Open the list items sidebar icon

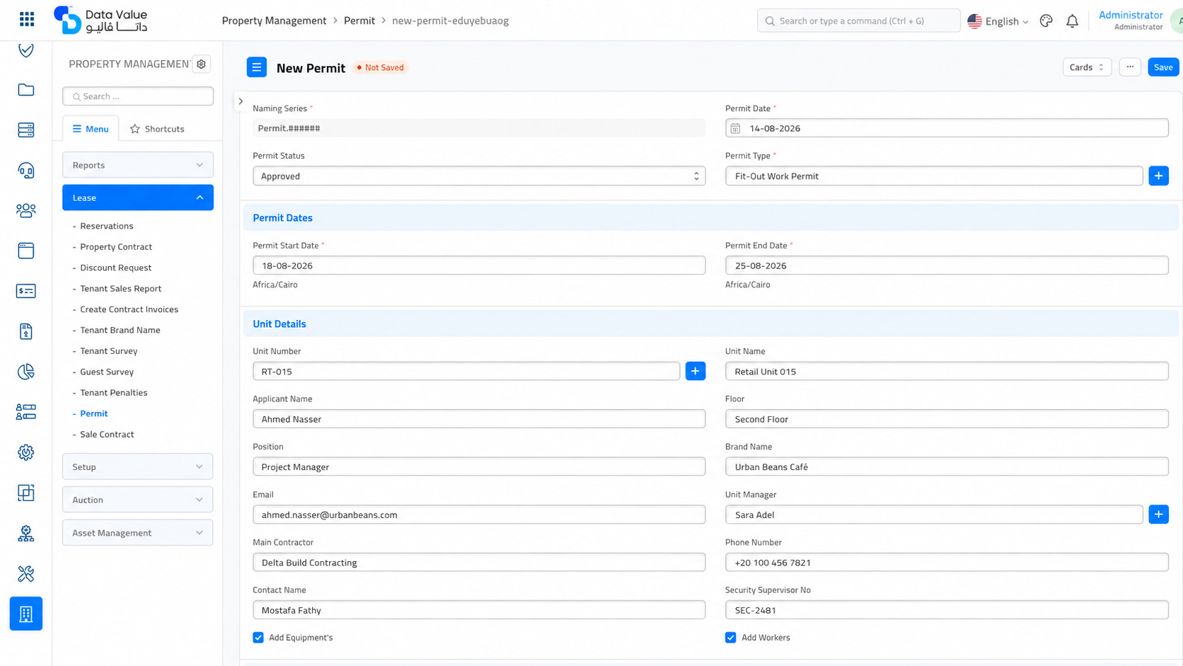(26, 412)
